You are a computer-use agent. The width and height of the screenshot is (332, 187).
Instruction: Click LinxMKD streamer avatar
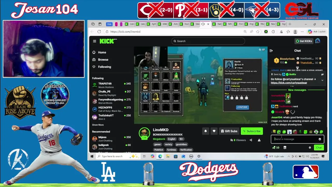[x=144, y=133]
